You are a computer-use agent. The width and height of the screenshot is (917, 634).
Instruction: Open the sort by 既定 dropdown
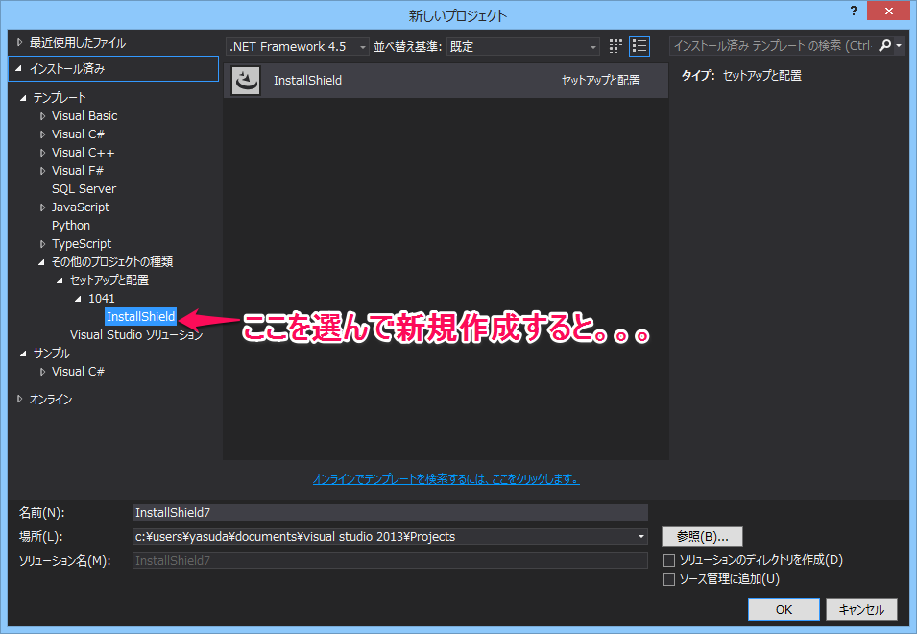click(x=523, y=46)
